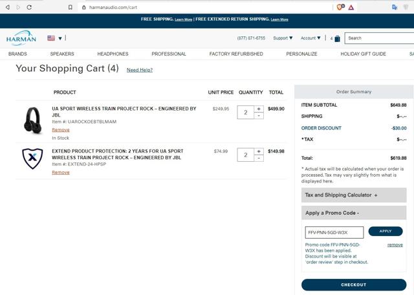Click the bookmark icon in address bar
Image resolution: width=414 pixels, height=295 pixels.
coord(71,7)
